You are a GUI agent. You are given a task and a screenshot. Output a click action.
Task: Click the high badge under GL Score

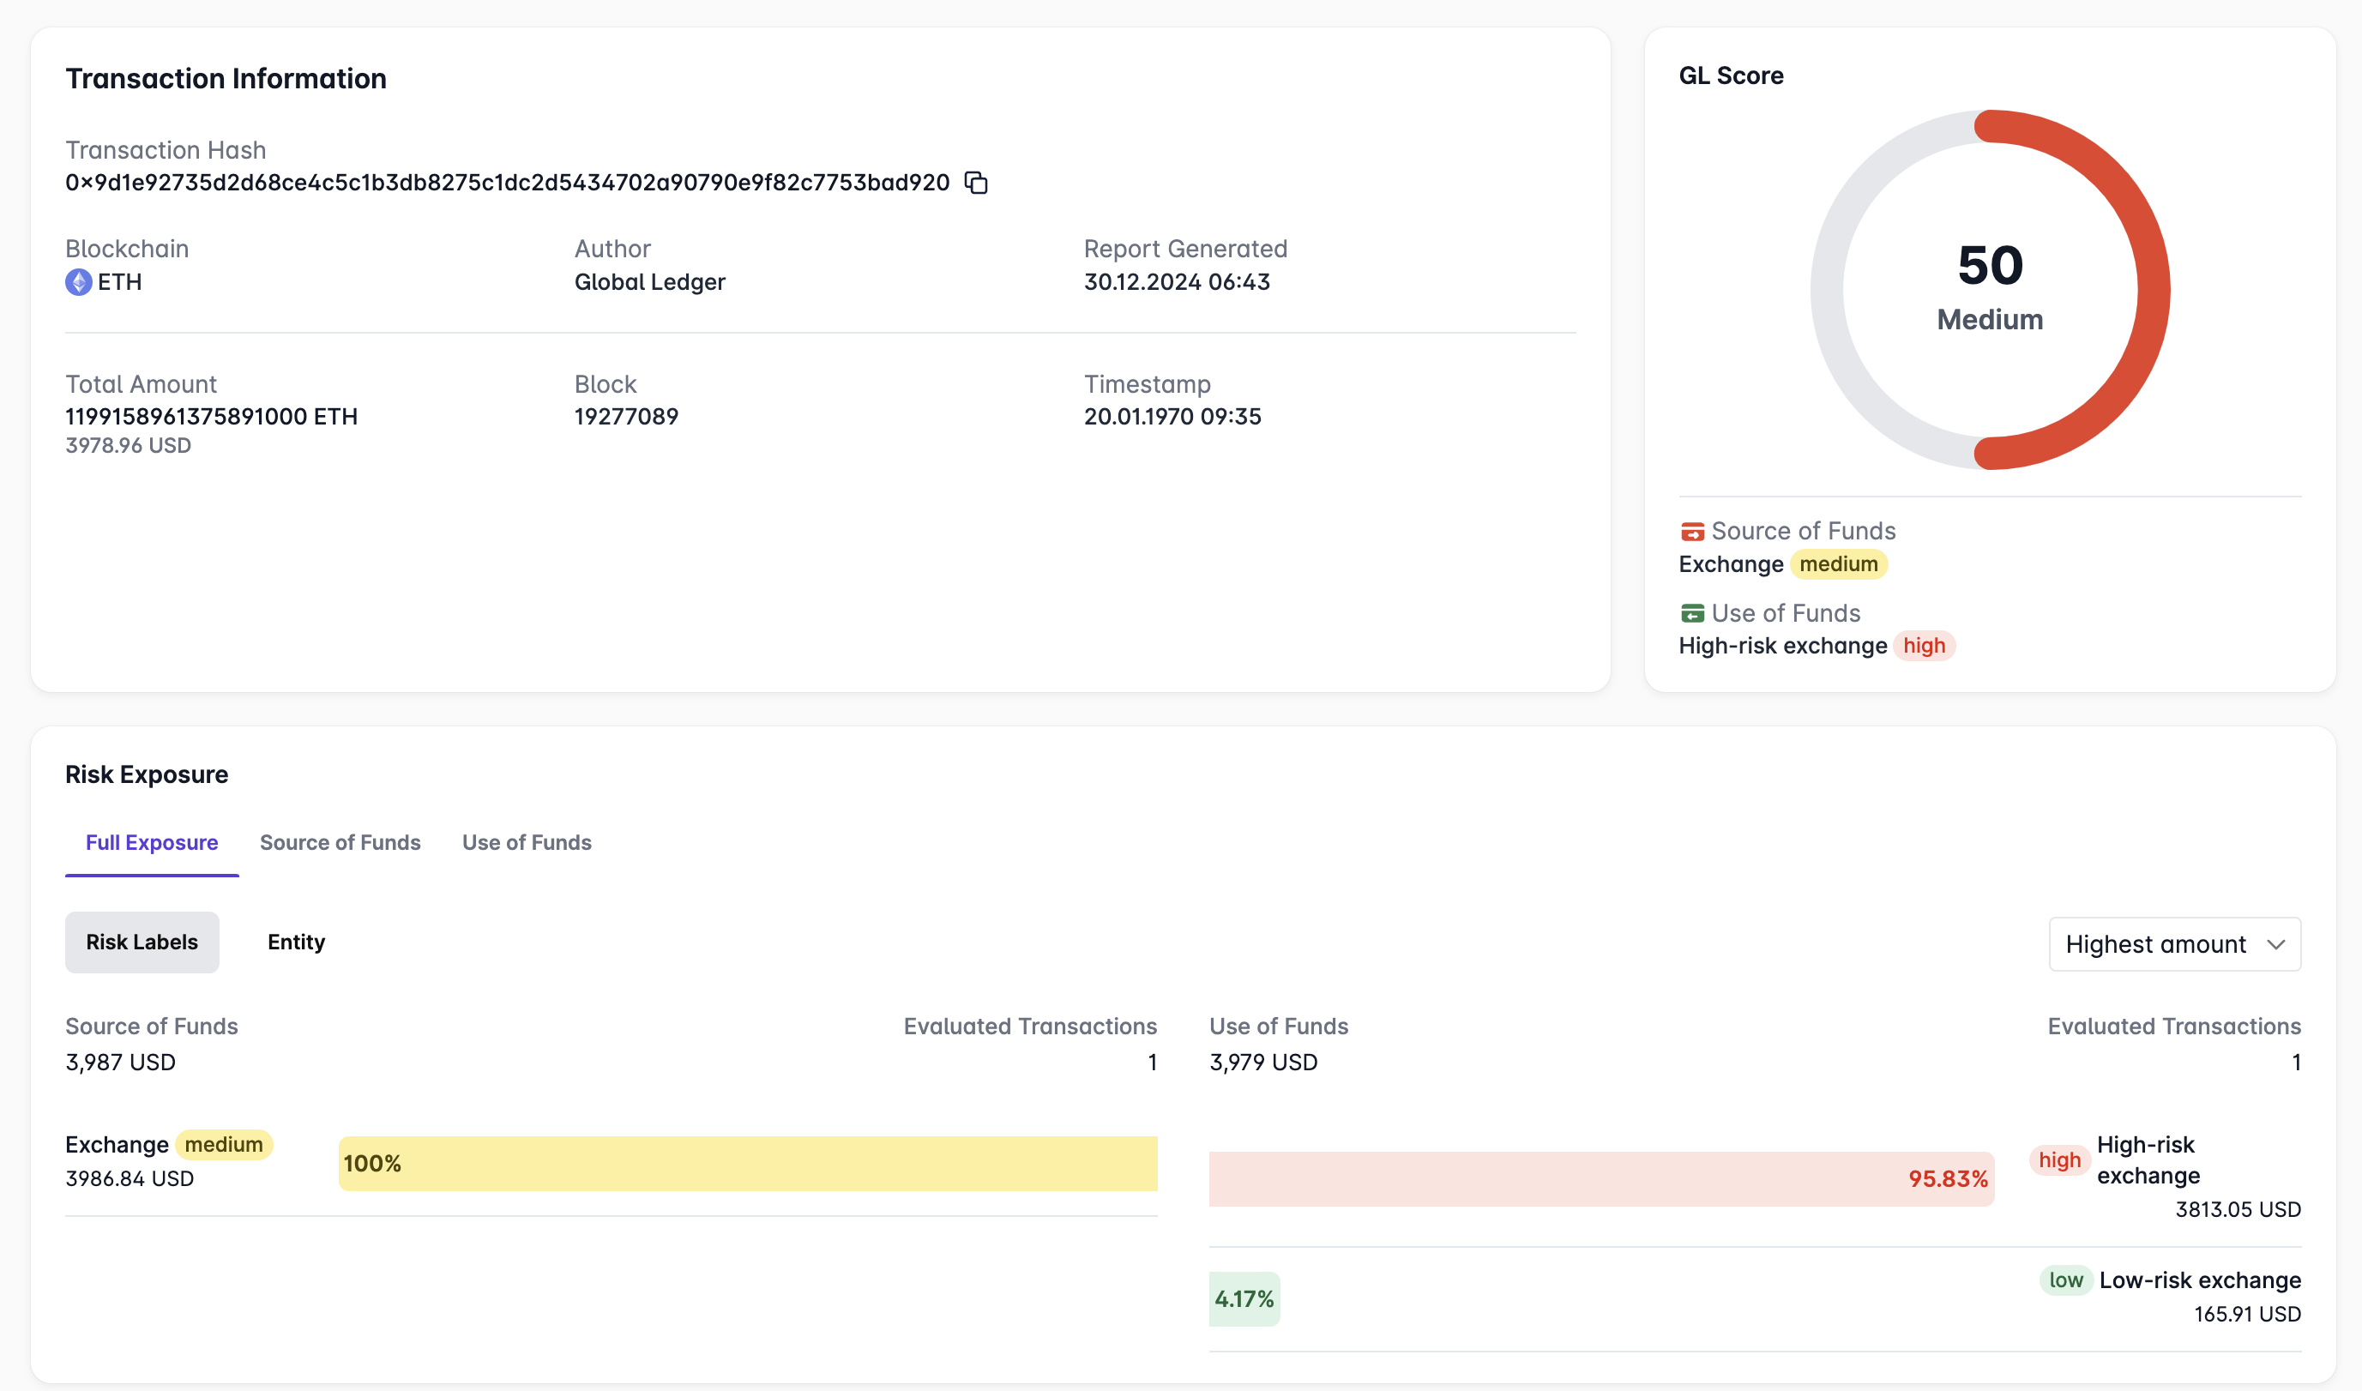[1924, 646]
